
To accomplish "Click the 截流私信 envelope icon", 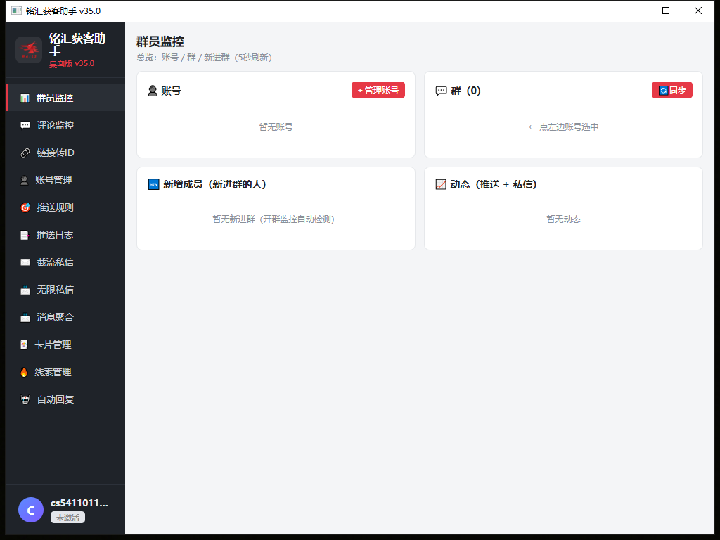I will pyautogui.click(x=25, y=263).
